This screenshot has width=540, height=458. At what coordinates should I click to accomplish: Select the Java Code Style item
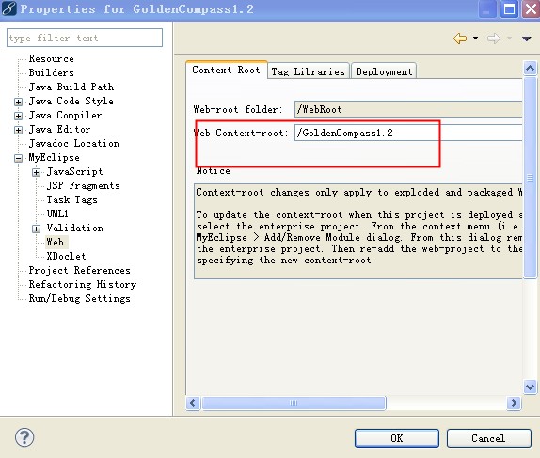coord(71,101)
